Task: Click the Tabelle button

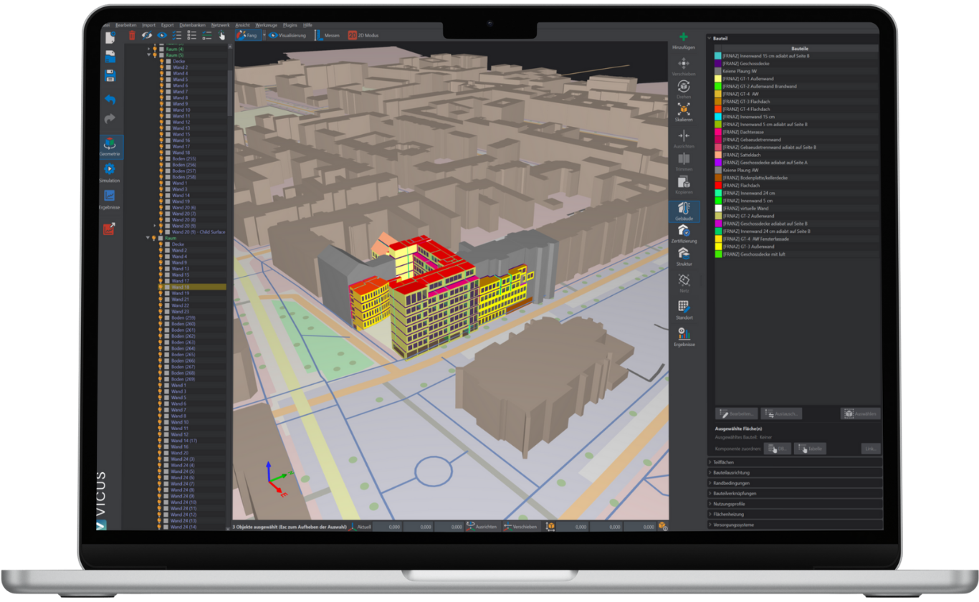Action: [x=810, y=449]
